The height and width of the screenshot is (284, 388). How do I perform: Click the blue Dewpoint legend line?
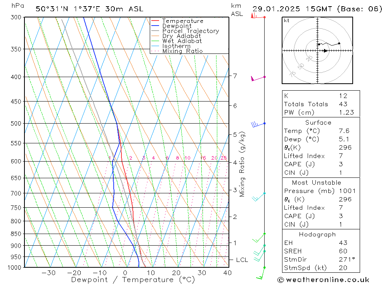tap(155, 26)
